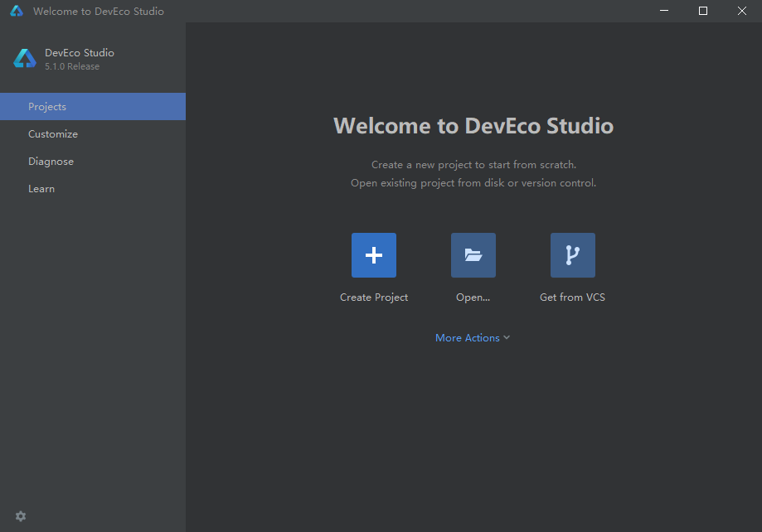
Task: Click the DevEco Studio logo in sidebar
Action: tap(25, 58)
